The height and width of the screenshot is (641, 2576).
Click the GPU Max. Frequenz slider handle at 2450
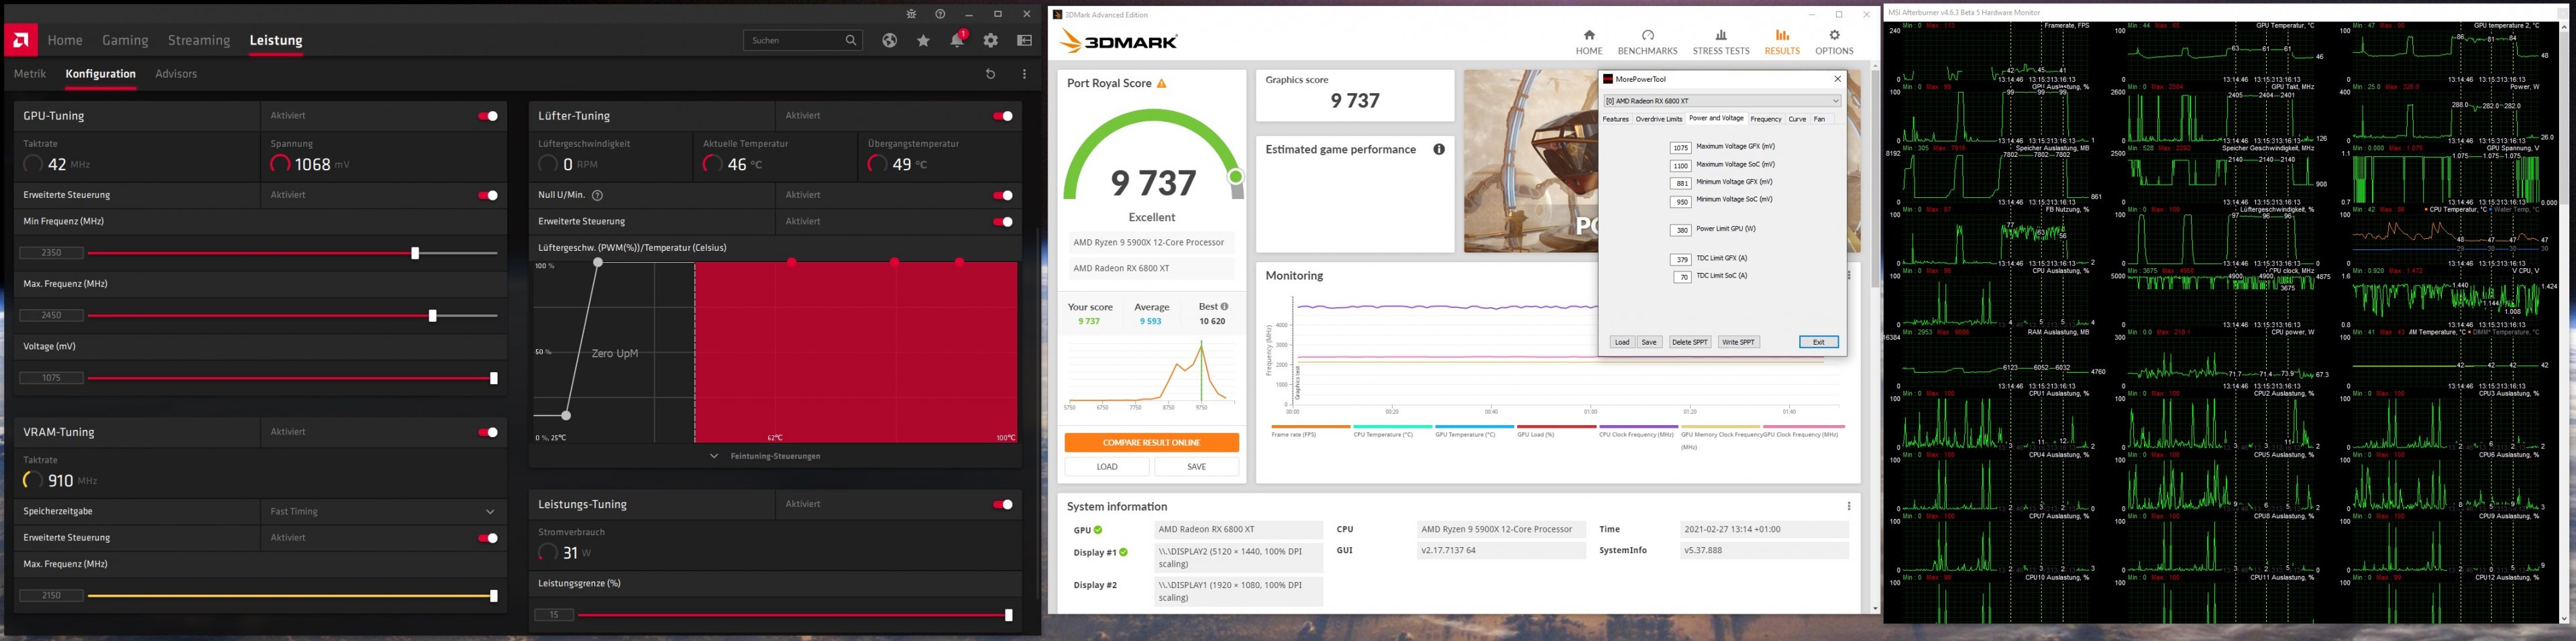pyautogui.click(x=432, y=316)
